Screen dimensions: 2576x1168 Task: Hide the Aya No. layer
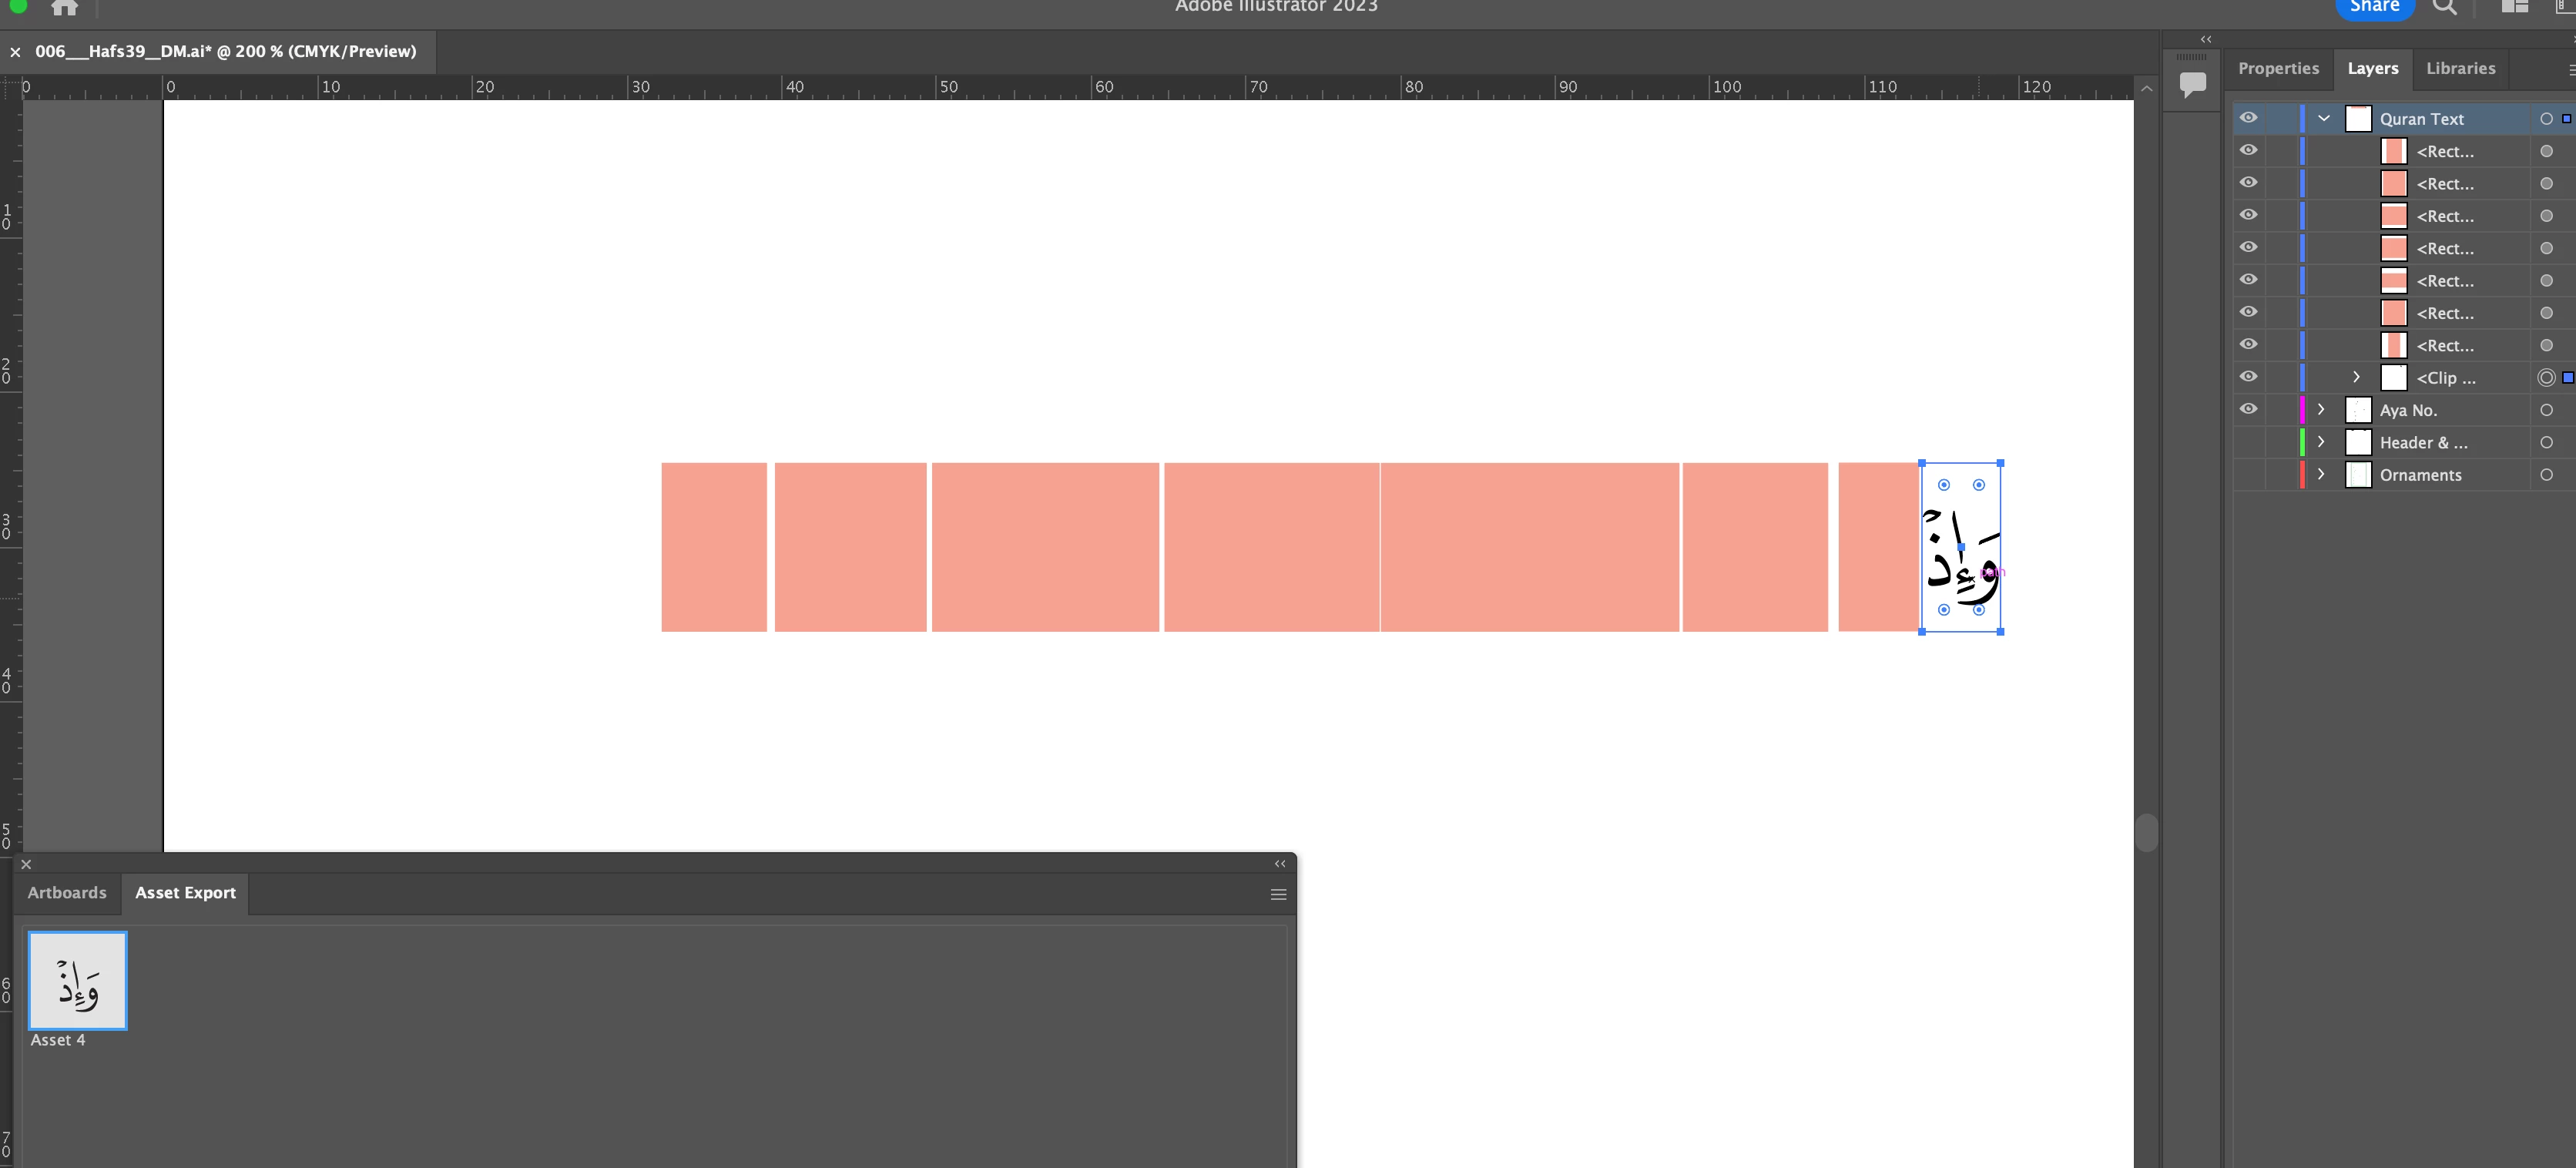[x=2248, y=409]
